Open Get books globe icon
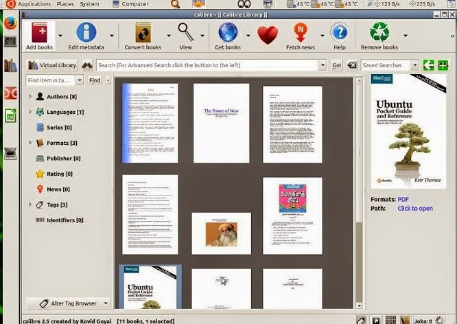This screenshot has height=324, width=457. coord(228,32)
